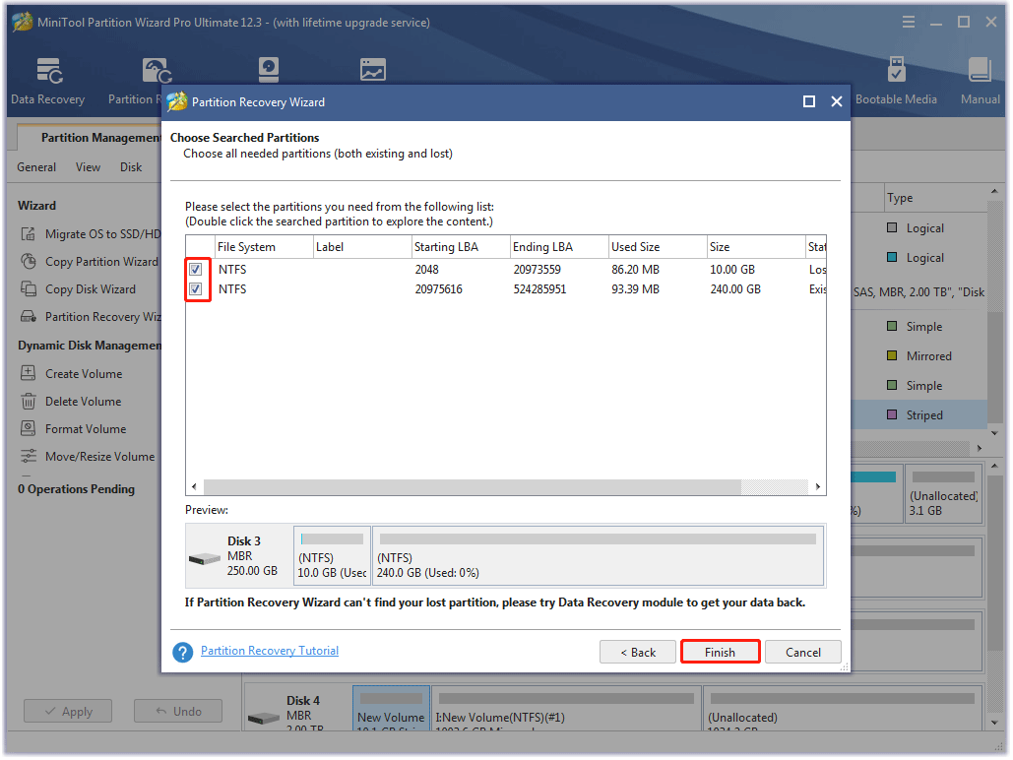The height and width of the screenshot is (760, 1013).
Task: Uncheck the 240.00 GB NTFS partition checkbox
Action: [x=196, y=288]
